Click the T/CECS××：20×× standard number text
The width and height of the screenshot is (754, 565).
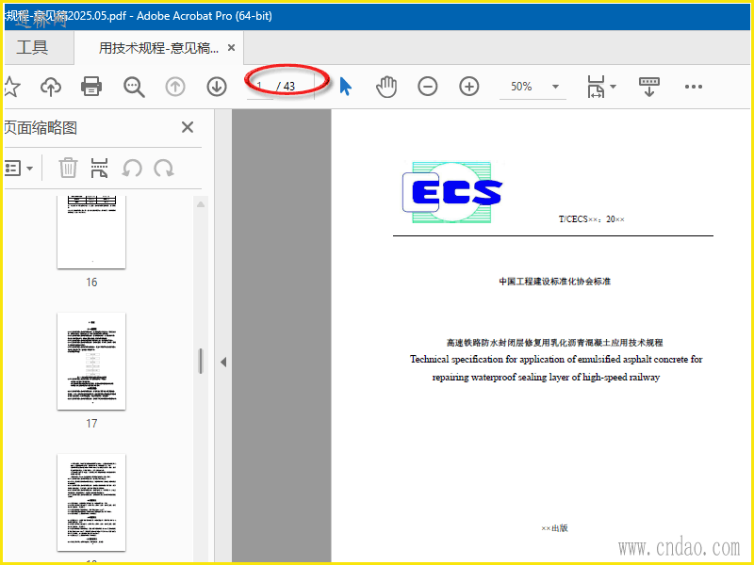click(592, 219)
